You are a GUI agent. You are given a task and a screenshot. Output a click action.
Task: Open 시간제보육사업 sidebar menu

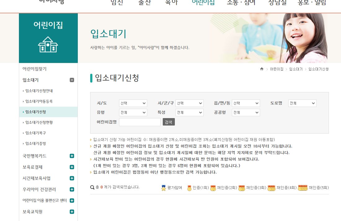[37, 178]
